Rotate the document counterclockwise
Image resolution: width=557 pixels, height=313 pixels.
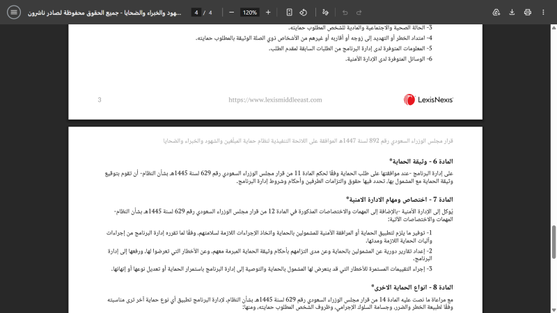[x=303, y=13]
